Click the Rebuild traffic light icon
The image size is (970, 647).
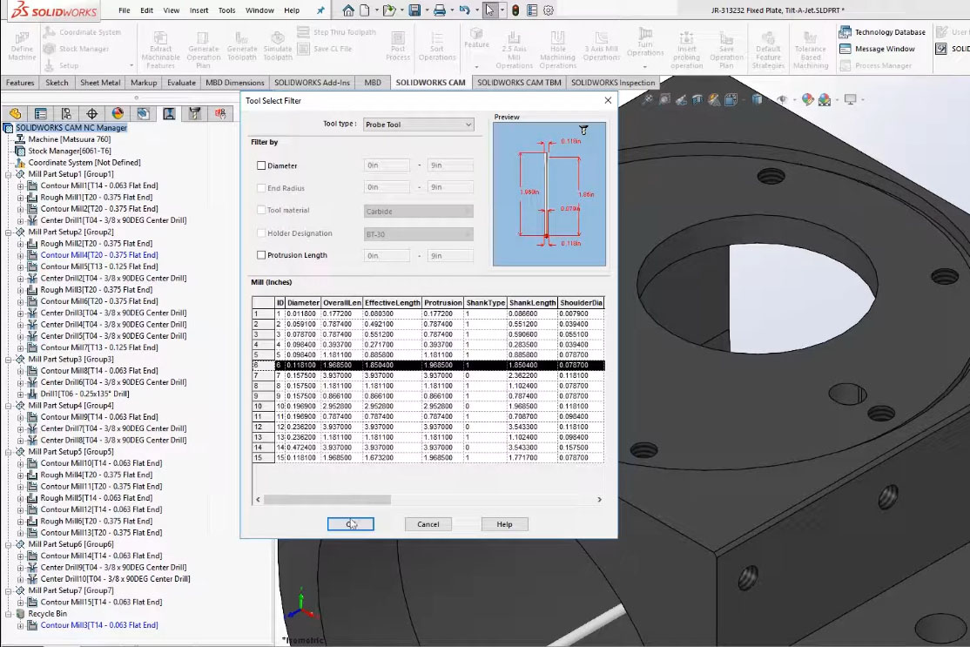(515, 10)
